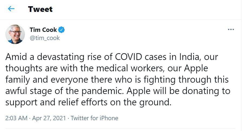The image size is (243, 131).
Task: Open the @tim_cook handle link
Action: tap(45, 38)
